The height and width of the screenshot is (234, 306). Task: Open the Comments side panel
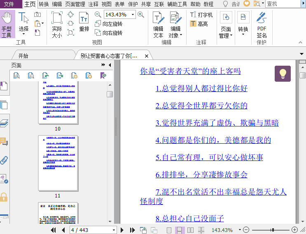click(x=4, y=142)
